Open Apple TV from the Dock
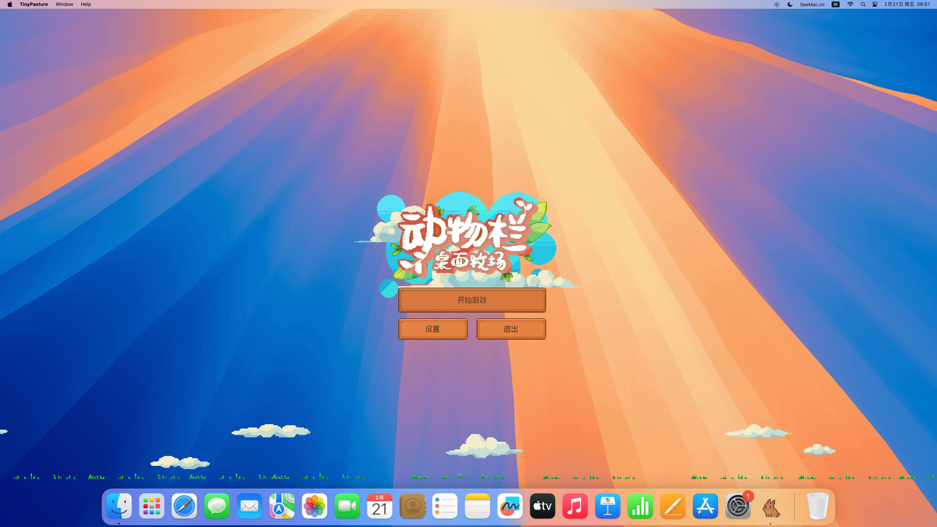The width and height of the screenshot is (937, 527). 542,506
